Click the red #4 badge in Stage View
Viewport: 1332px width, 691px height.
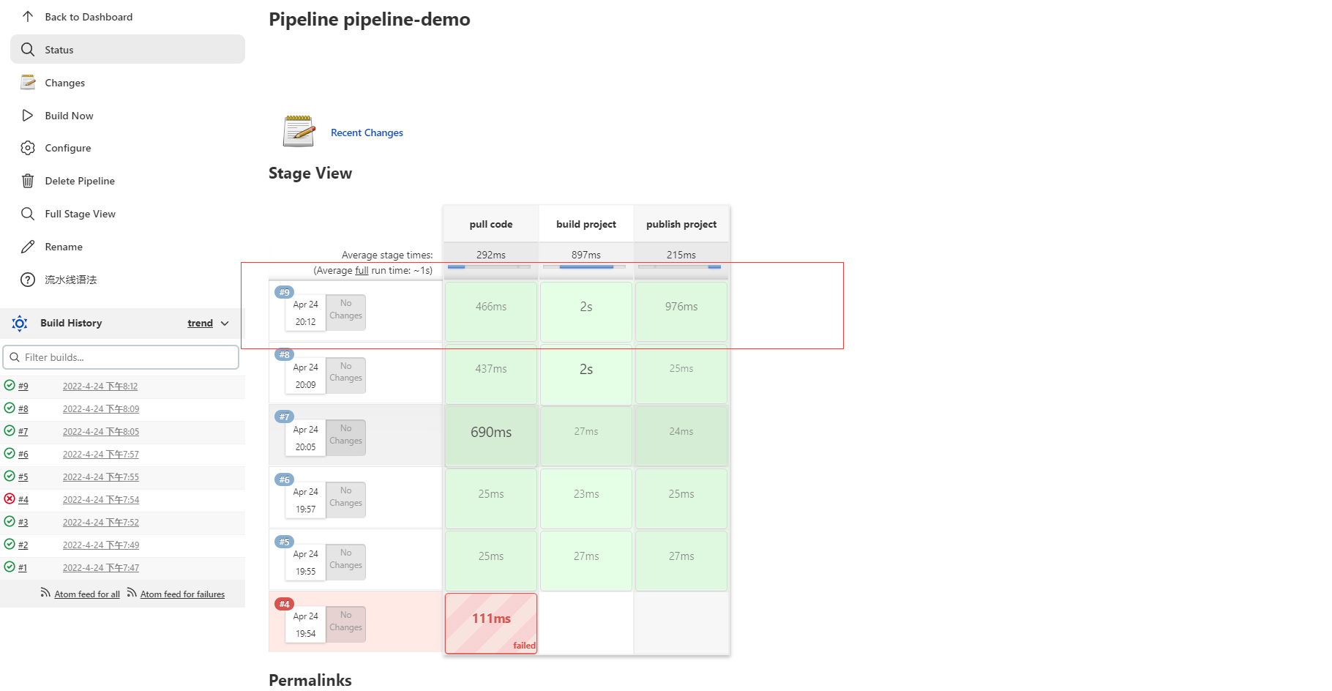coord(284,604)
